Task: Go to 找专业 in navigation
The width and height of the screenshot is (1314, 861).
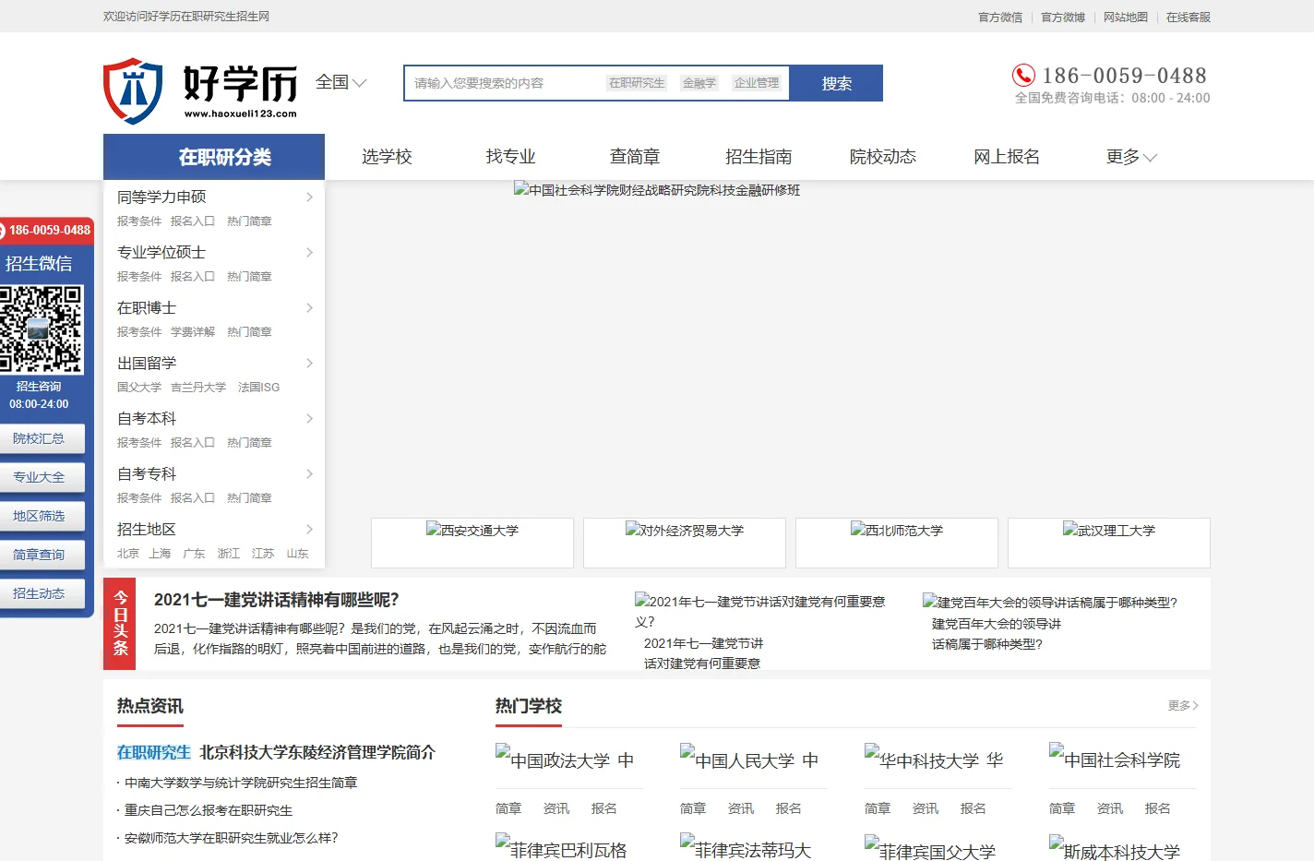Action: [x=510, y=157]
